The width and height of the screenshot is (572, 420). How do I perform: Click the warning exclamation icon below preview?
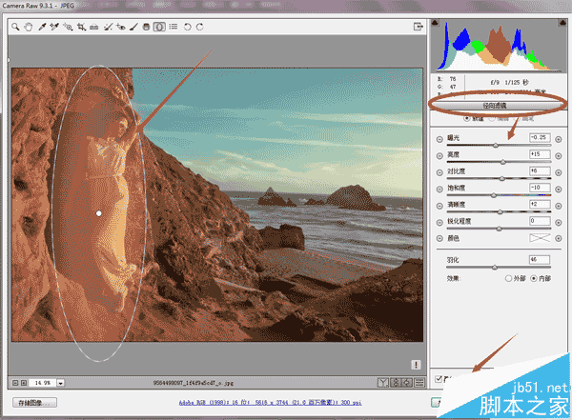416,365
